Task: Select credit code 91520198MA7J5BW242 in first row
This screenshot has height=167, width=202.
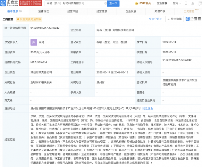Action: pos(45,28)
